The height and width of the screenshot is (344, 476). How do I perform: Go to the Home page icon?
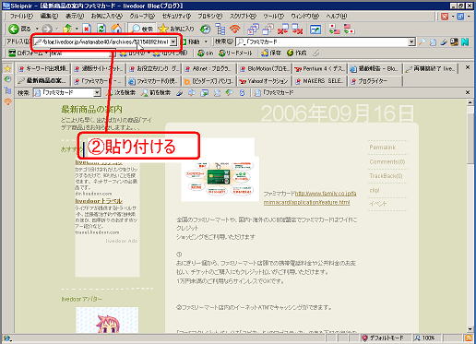point(116,29)
